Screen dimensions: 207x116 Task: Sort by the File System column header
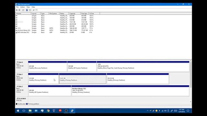click(54, 14)
